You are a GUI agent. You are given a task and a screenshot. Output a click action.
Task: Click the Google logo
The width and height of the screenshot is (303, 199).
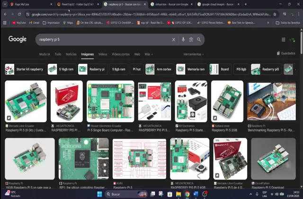[18, 39]
